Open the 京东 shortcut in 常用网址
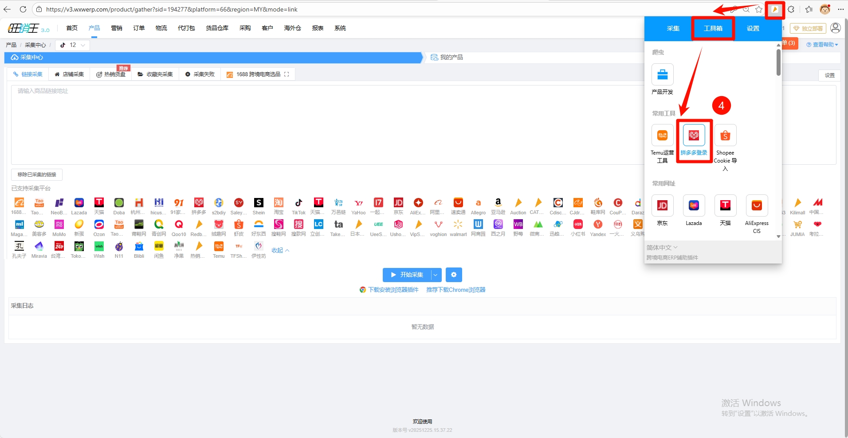 pos(662,206)
